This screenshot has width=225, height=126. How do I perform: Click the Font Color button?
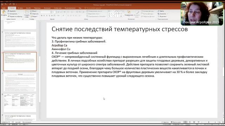[63, 15]
